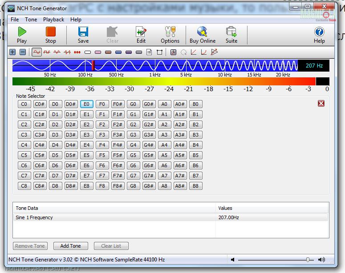Click the 207.00Hz value cell
345x273 pixels.
(x=229, y=217)
